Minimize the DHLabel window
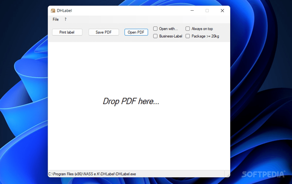Image resolution: width=292 pixels, height=184 pixels. click(x=192, y=11)
